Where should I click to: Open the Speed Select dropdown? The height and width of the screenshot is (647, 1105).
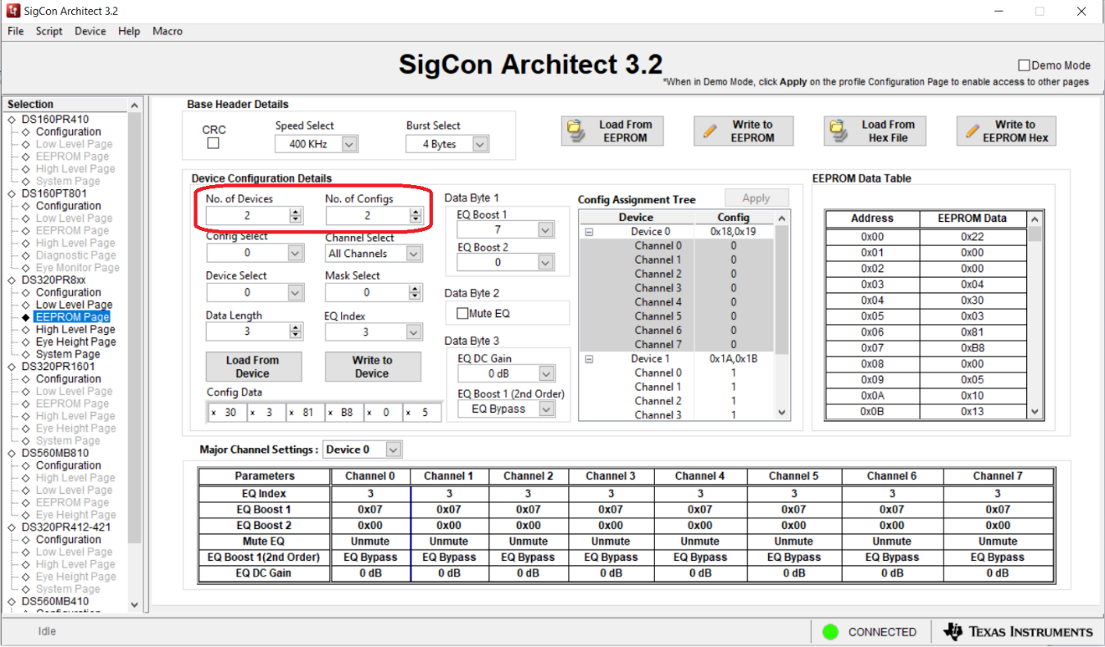coord(349,144)
